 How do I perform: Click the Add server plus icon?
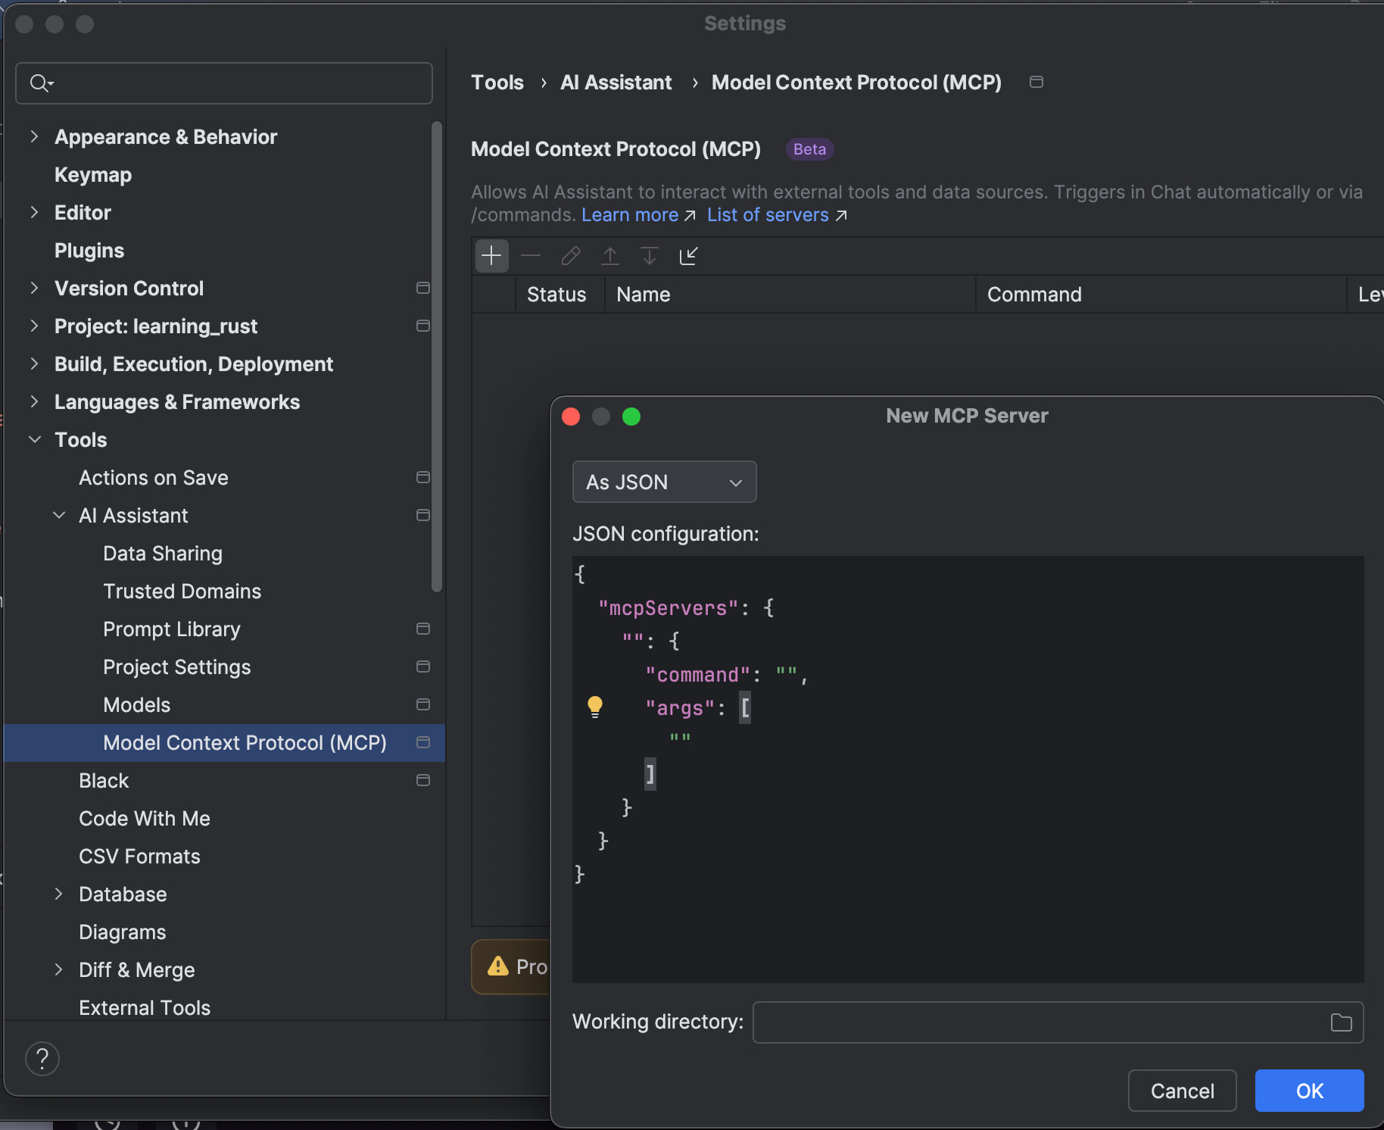pos(491,256)
